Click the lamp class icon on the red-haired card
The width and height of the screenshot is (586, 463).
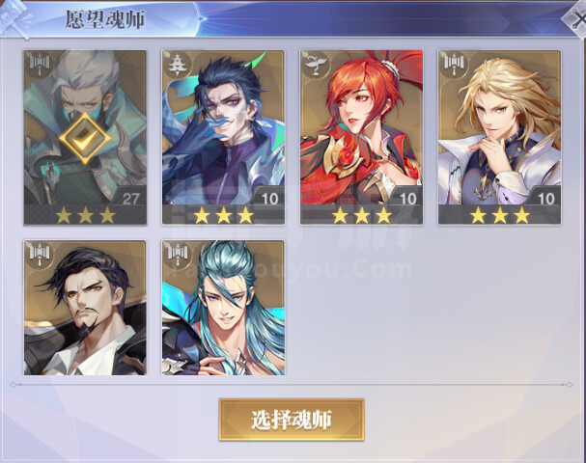pos(314,65)
